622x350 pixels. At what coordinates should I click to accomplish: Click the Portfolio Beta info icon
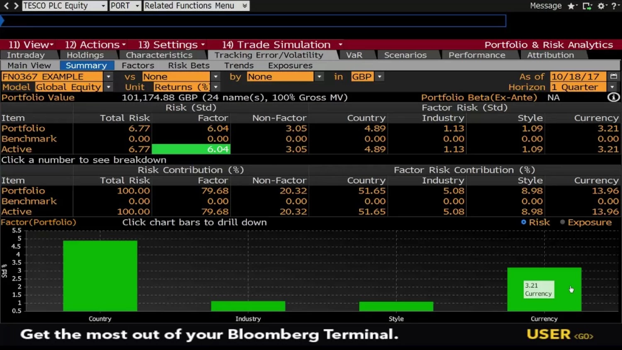(x=613, y=97)
